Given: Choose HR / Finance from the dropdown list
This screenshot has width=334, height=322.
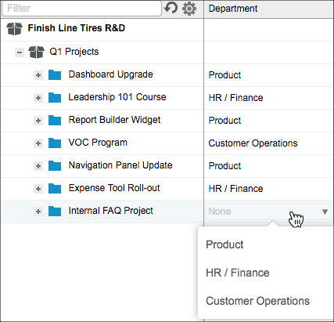Looking at the screenshot, I should click(238, 273).
